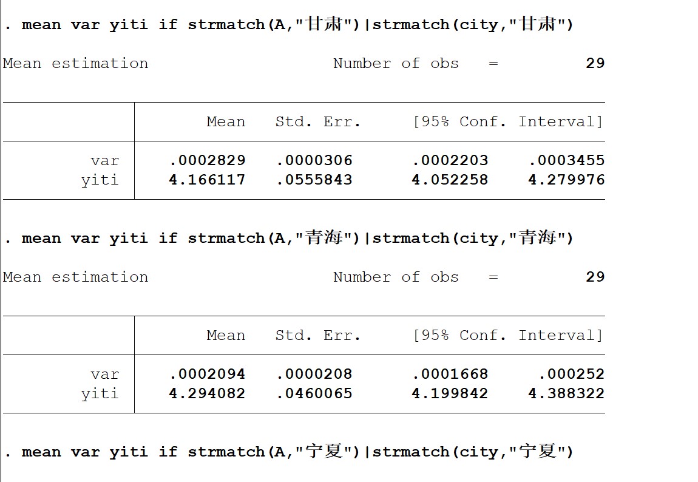Click the standard error value .0000208

coord(314,375)
